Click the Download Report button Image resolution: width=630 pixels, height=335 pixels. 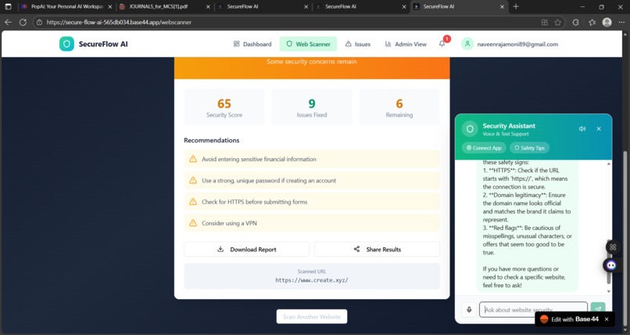(x=247, y=250)
